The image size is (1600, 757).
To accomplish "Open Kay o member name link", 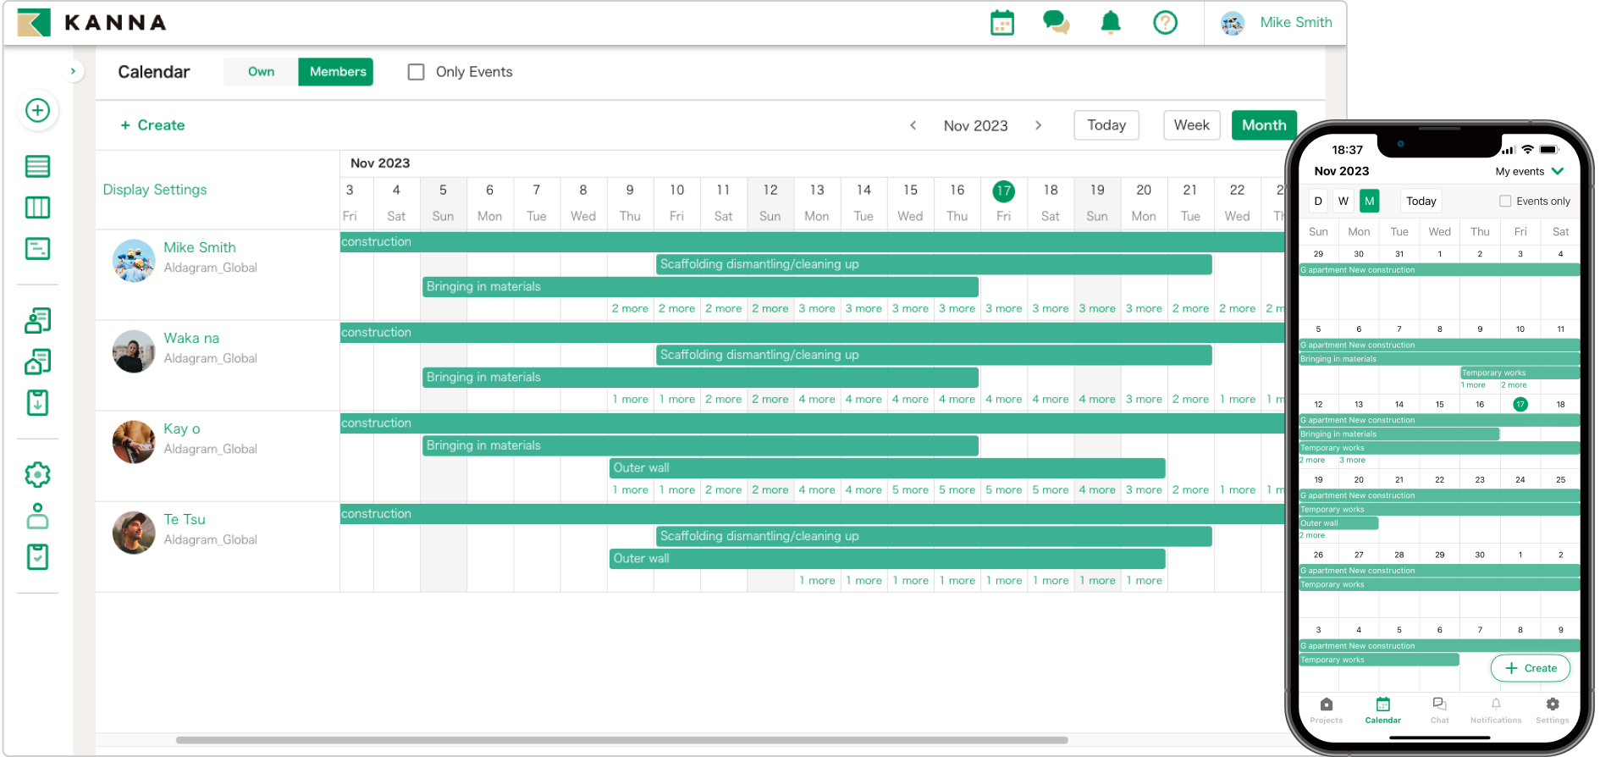I will [x=182, y=428].
